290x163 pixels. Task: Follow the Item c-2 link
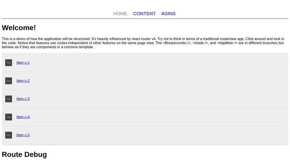point(23,81)
